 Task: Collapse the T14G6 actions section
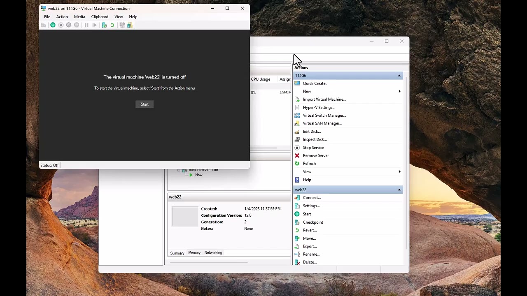tap(399, 76)
